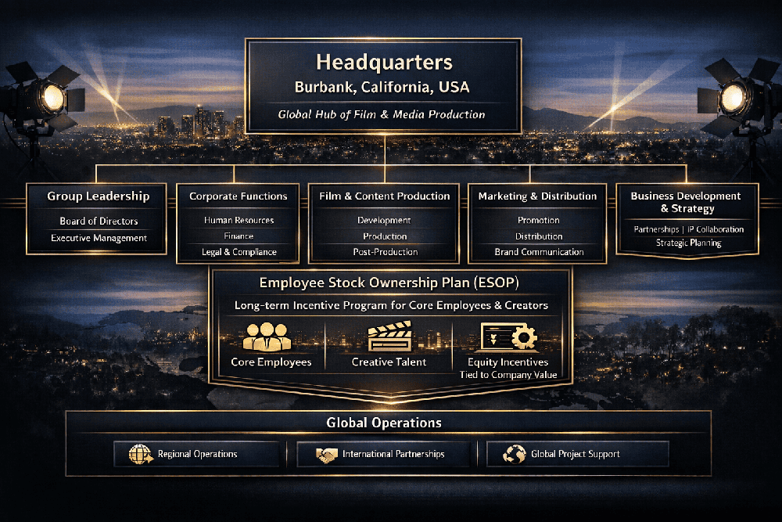Click the Regional Operations globe icon
The width and height of the screenshot is (782, 522).
click(140, 454)
